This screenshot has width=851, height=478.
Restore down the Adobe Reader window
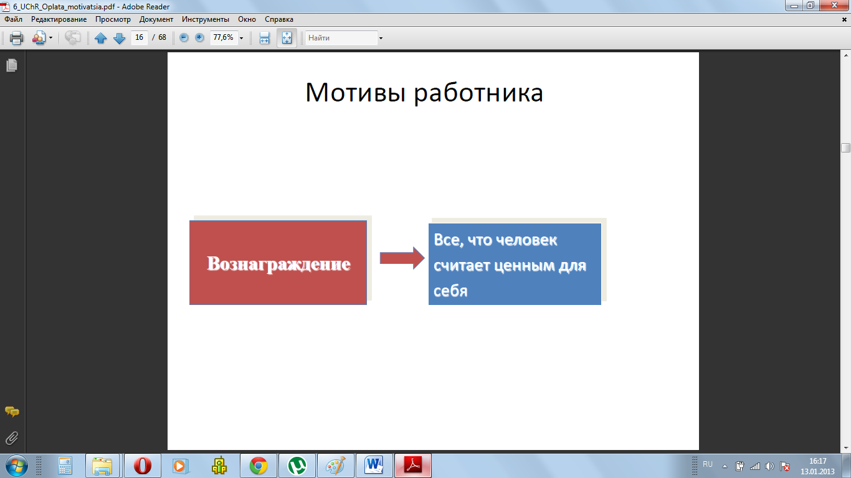pos(810,6)
